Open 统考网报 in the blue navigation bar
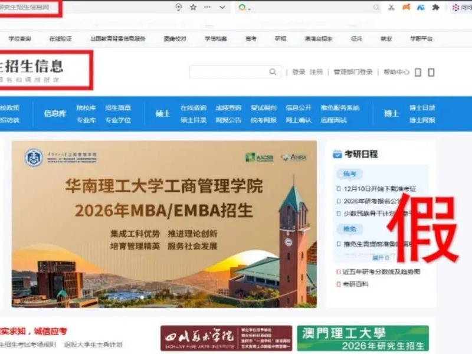 (263, 120)
